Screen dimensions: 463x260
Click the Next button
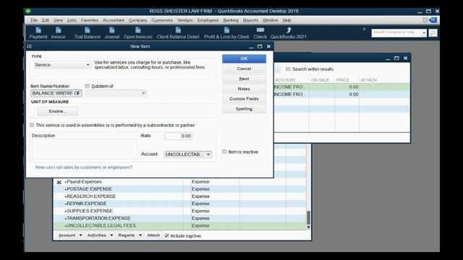(244, 79)
